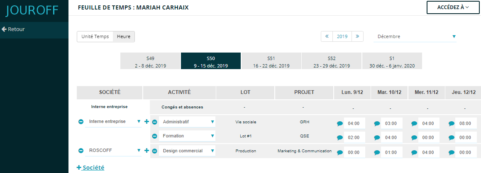Viewport: 481px width, 173px height.
Task: Click the add Société link
Action: pyautogui.click(x=90, y=168)
